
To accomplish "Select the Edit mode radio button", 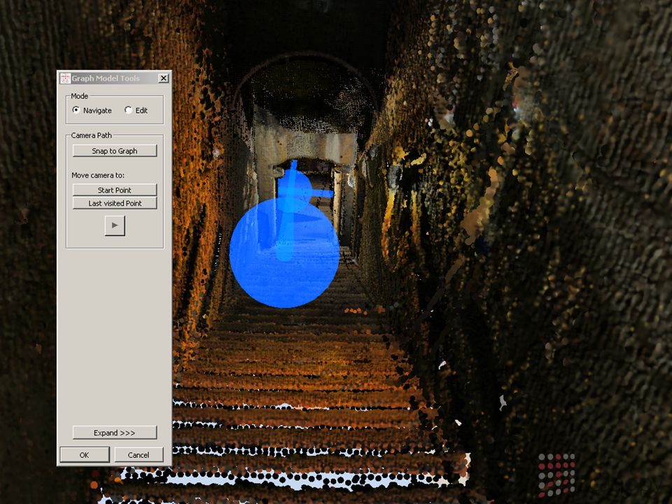I will click(x=128, y=110).
